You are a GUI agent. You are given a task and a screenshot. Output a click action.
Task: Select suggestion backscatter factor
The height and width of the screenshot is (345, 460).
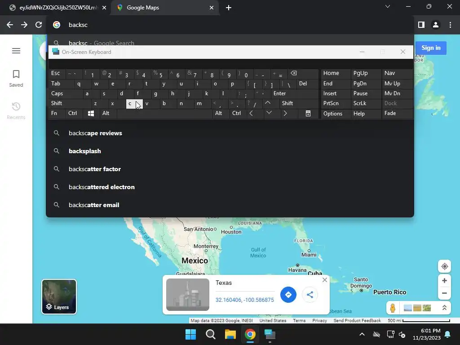230,169
